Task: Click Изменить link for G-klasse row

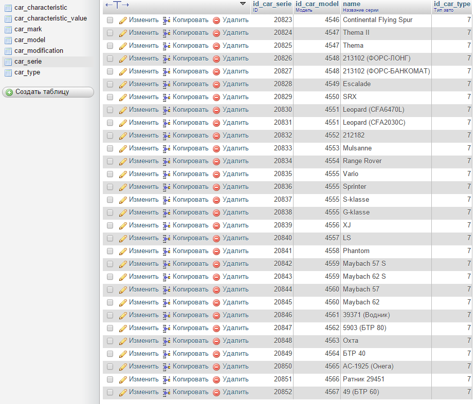Action: point(143,213)
